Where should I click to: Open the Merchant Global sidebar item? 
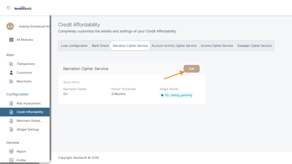pyautogui.click(x=29, y=121)
